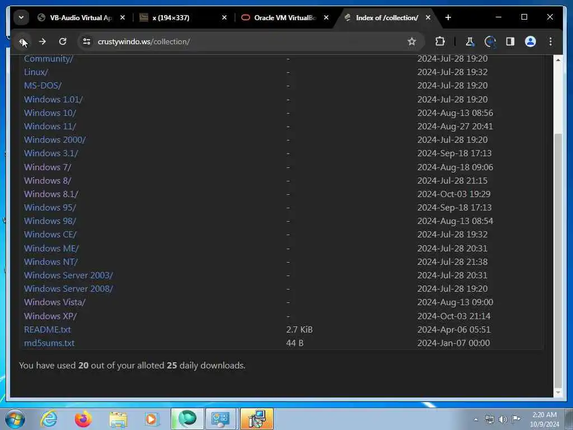This screenshot has width=573, height=430.
Task: Browse the Windows 2000/ directory
Action: (x=55, y=140)
